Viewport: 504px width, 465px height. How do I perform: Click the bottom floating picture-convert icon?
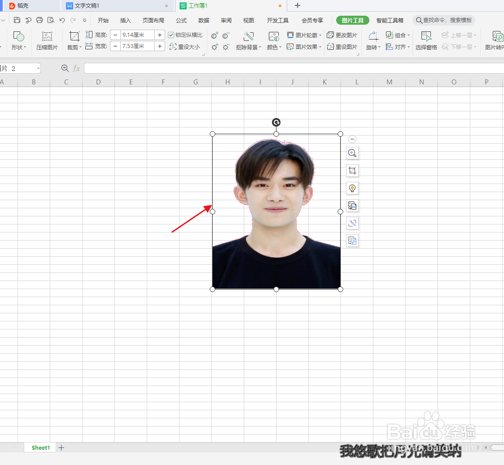click(352, 241)
